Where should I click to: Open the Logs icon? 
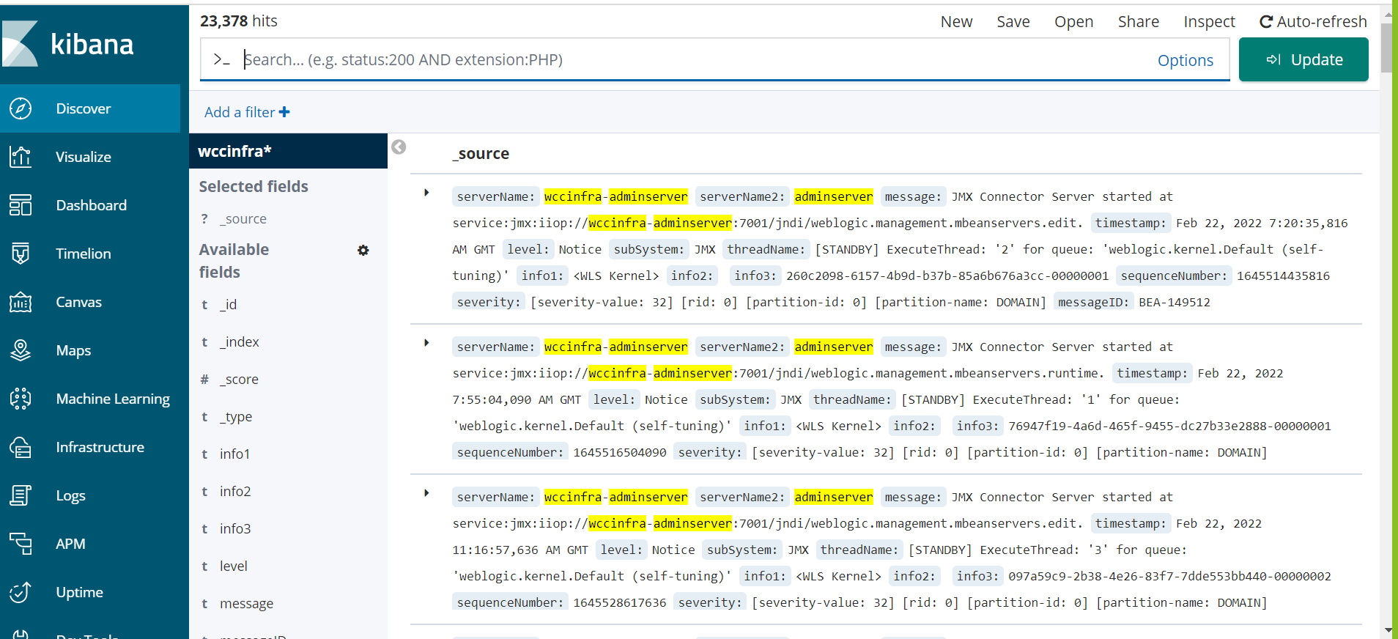[21, 495]
